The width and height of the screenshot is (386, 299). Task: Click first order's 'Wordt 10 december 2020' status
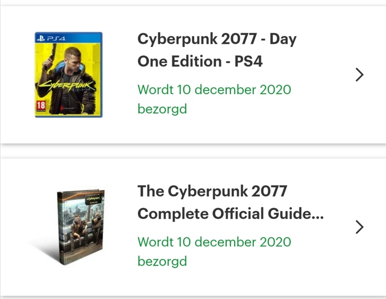[x=214, y=89]
